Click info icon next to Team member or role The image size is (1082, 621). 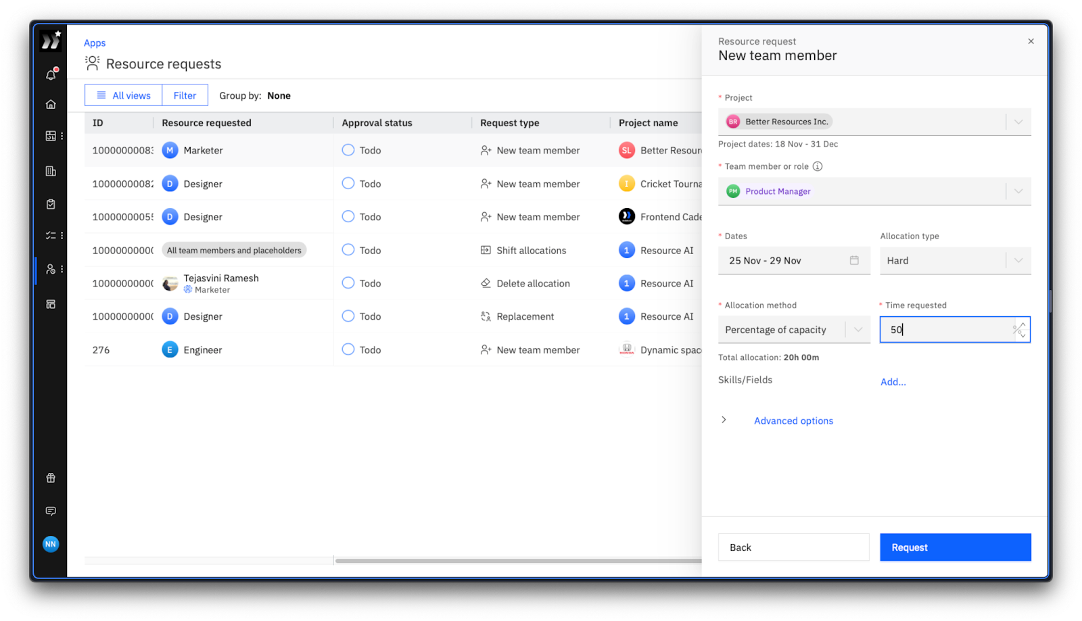click(818, 166)
